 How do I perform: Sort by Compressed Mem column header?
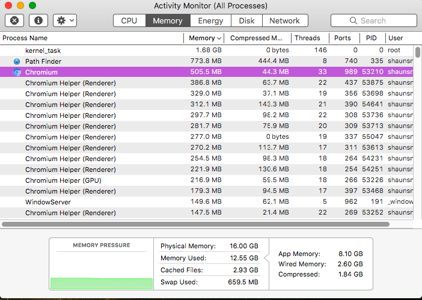pyautogui.click(x=257, y=38)
